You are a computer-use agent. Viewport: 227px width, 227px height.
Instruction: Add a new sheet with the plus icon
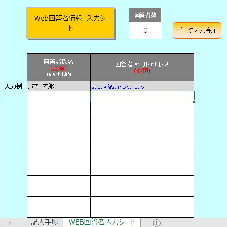pos(157,223)
